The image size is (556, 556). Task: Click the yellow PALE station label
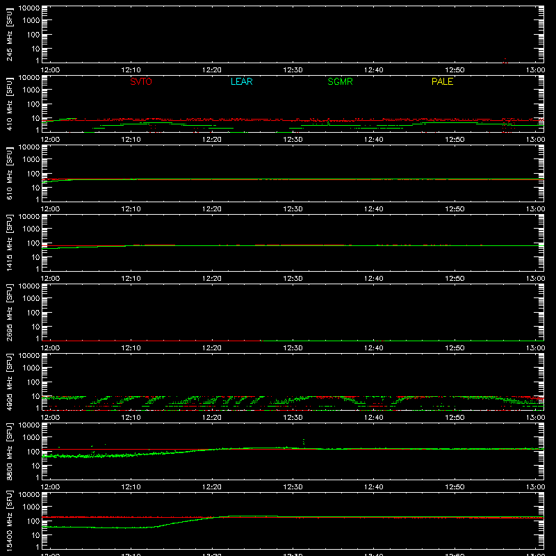442,81
